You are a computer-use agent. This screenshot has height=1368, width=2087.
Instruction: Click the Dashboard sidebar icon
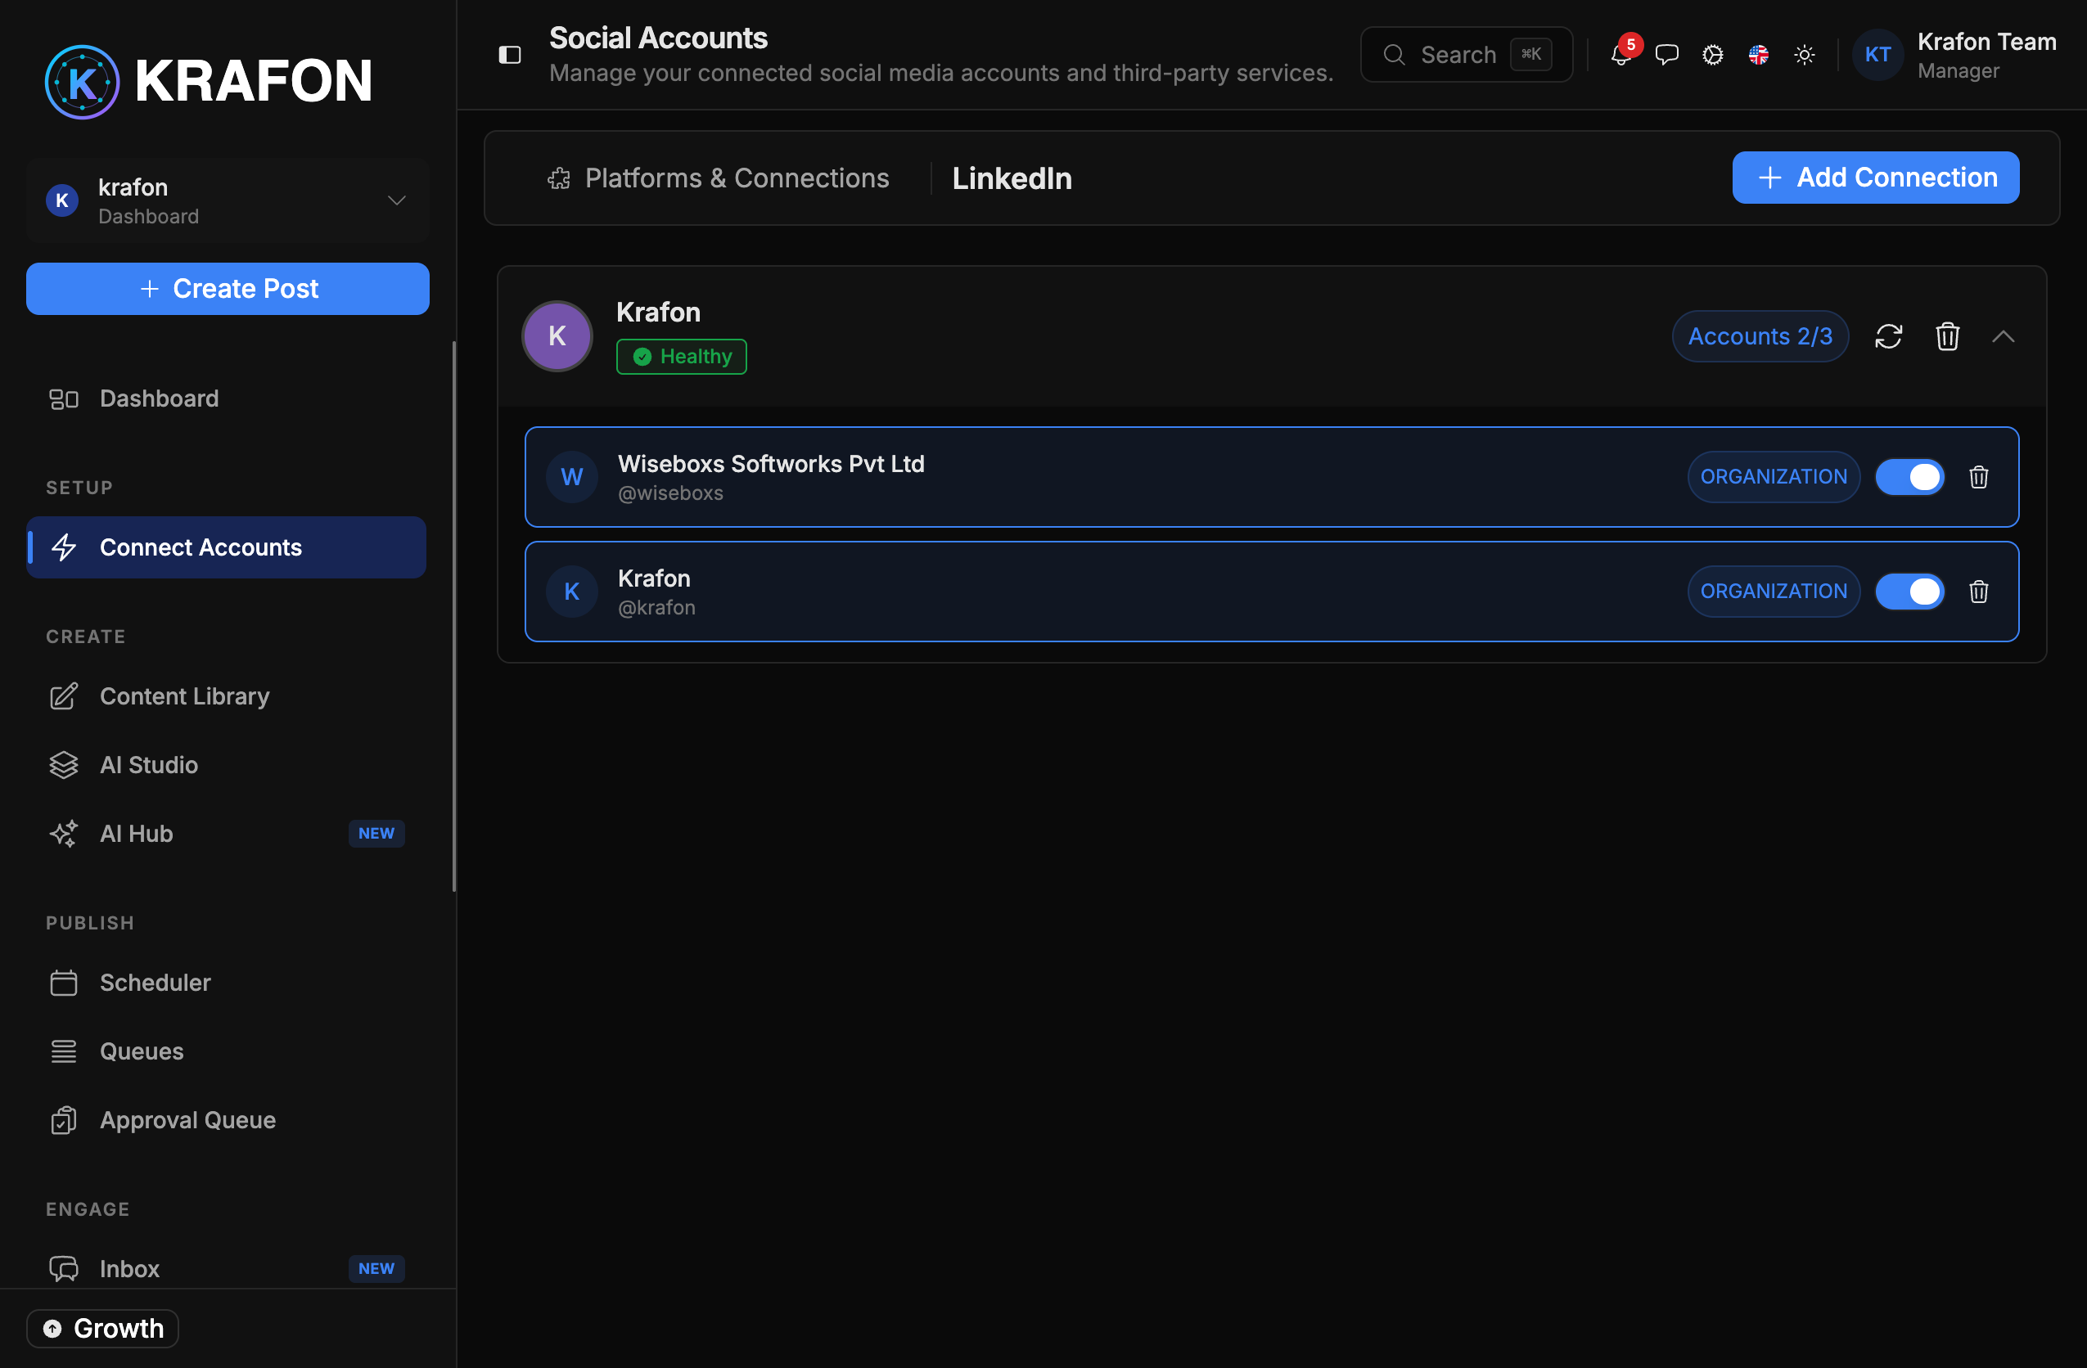point(63,398)
